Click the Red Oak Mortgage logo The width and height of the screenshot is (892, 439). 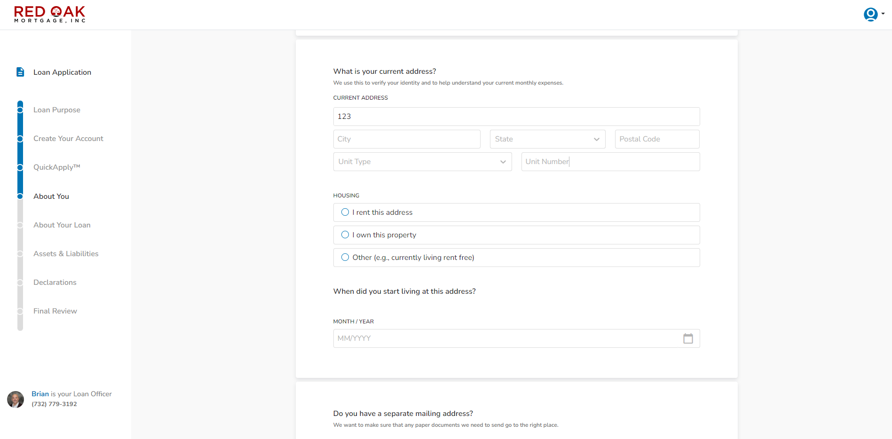point(50,15)
